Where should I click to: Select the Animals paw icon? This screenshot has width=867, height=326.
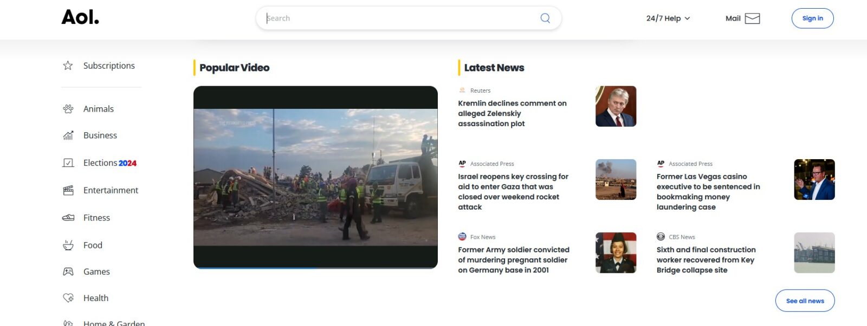coord(68,109)
